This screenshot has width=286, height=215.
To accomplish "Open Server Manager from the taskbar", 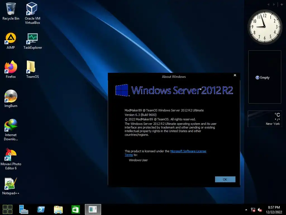I will [23, 209].
